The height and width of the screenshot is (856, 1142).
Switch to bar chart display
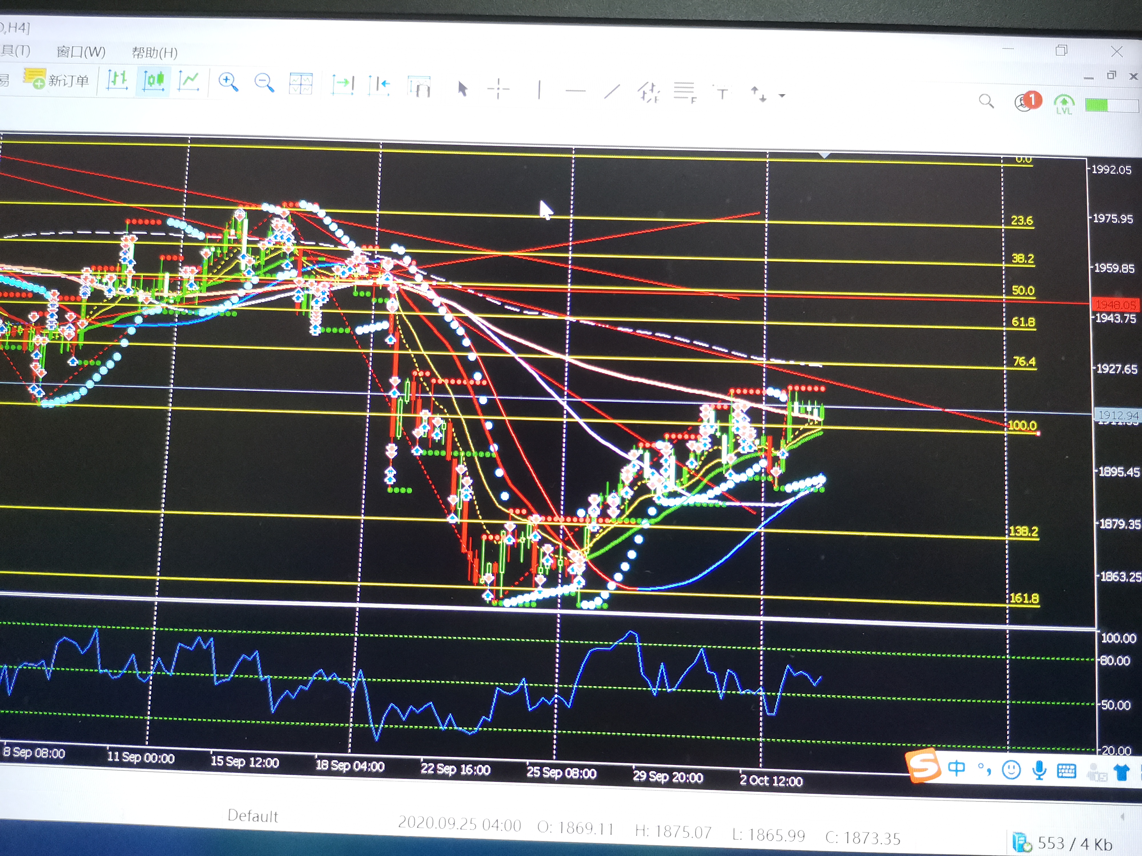(x=117, y=80)
